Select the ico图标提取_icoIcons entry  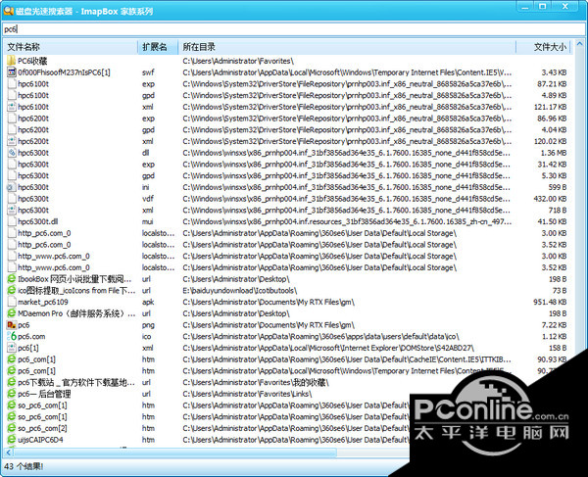(x=76, y=290)
